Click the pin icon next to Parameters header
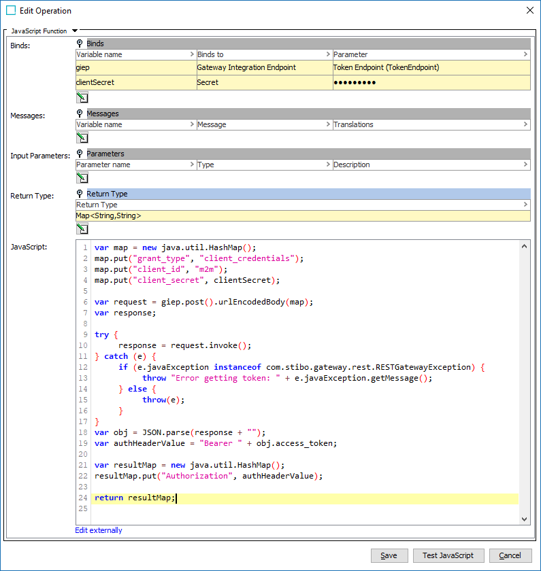 (80, 154)
